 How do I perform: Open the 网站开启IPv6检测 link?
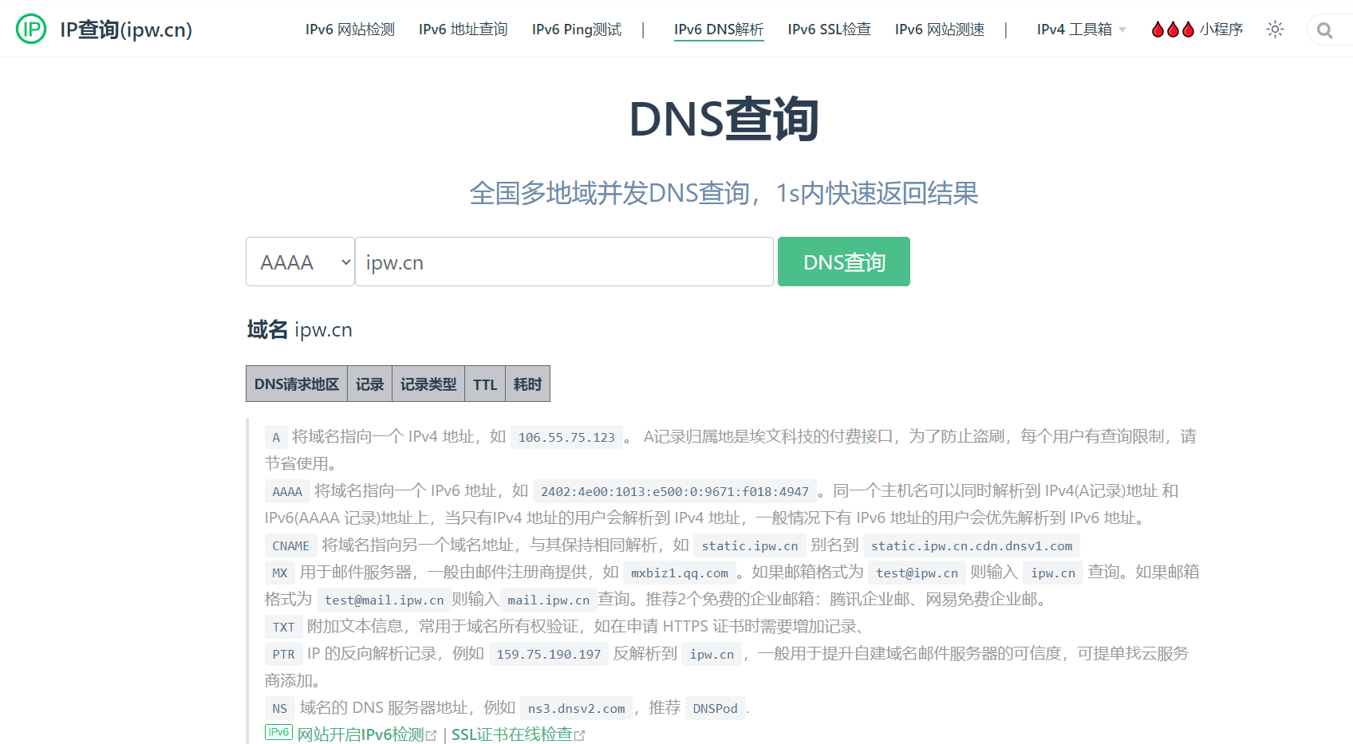pyautogui.click(x=360, y=734)
